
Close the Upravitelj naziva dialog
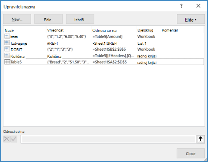(x=198, y=6)
